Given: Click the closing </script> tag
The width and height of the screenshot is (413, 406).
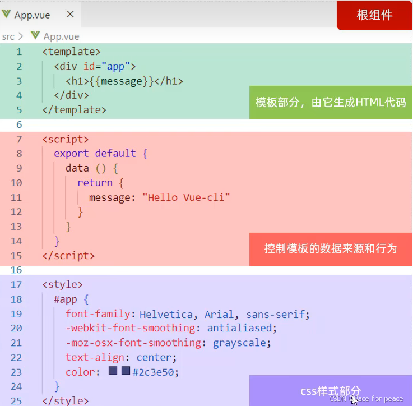Looking at the screenshot, I should pos(68,256).
